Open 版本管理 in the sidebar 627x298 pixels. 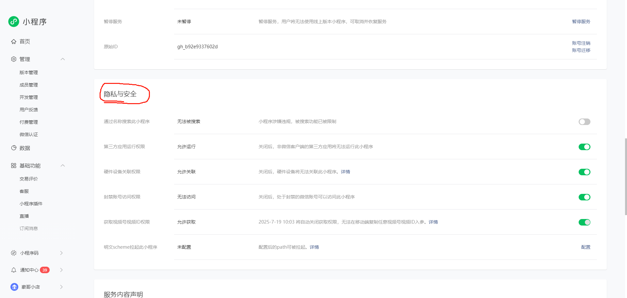click(29, 72)
